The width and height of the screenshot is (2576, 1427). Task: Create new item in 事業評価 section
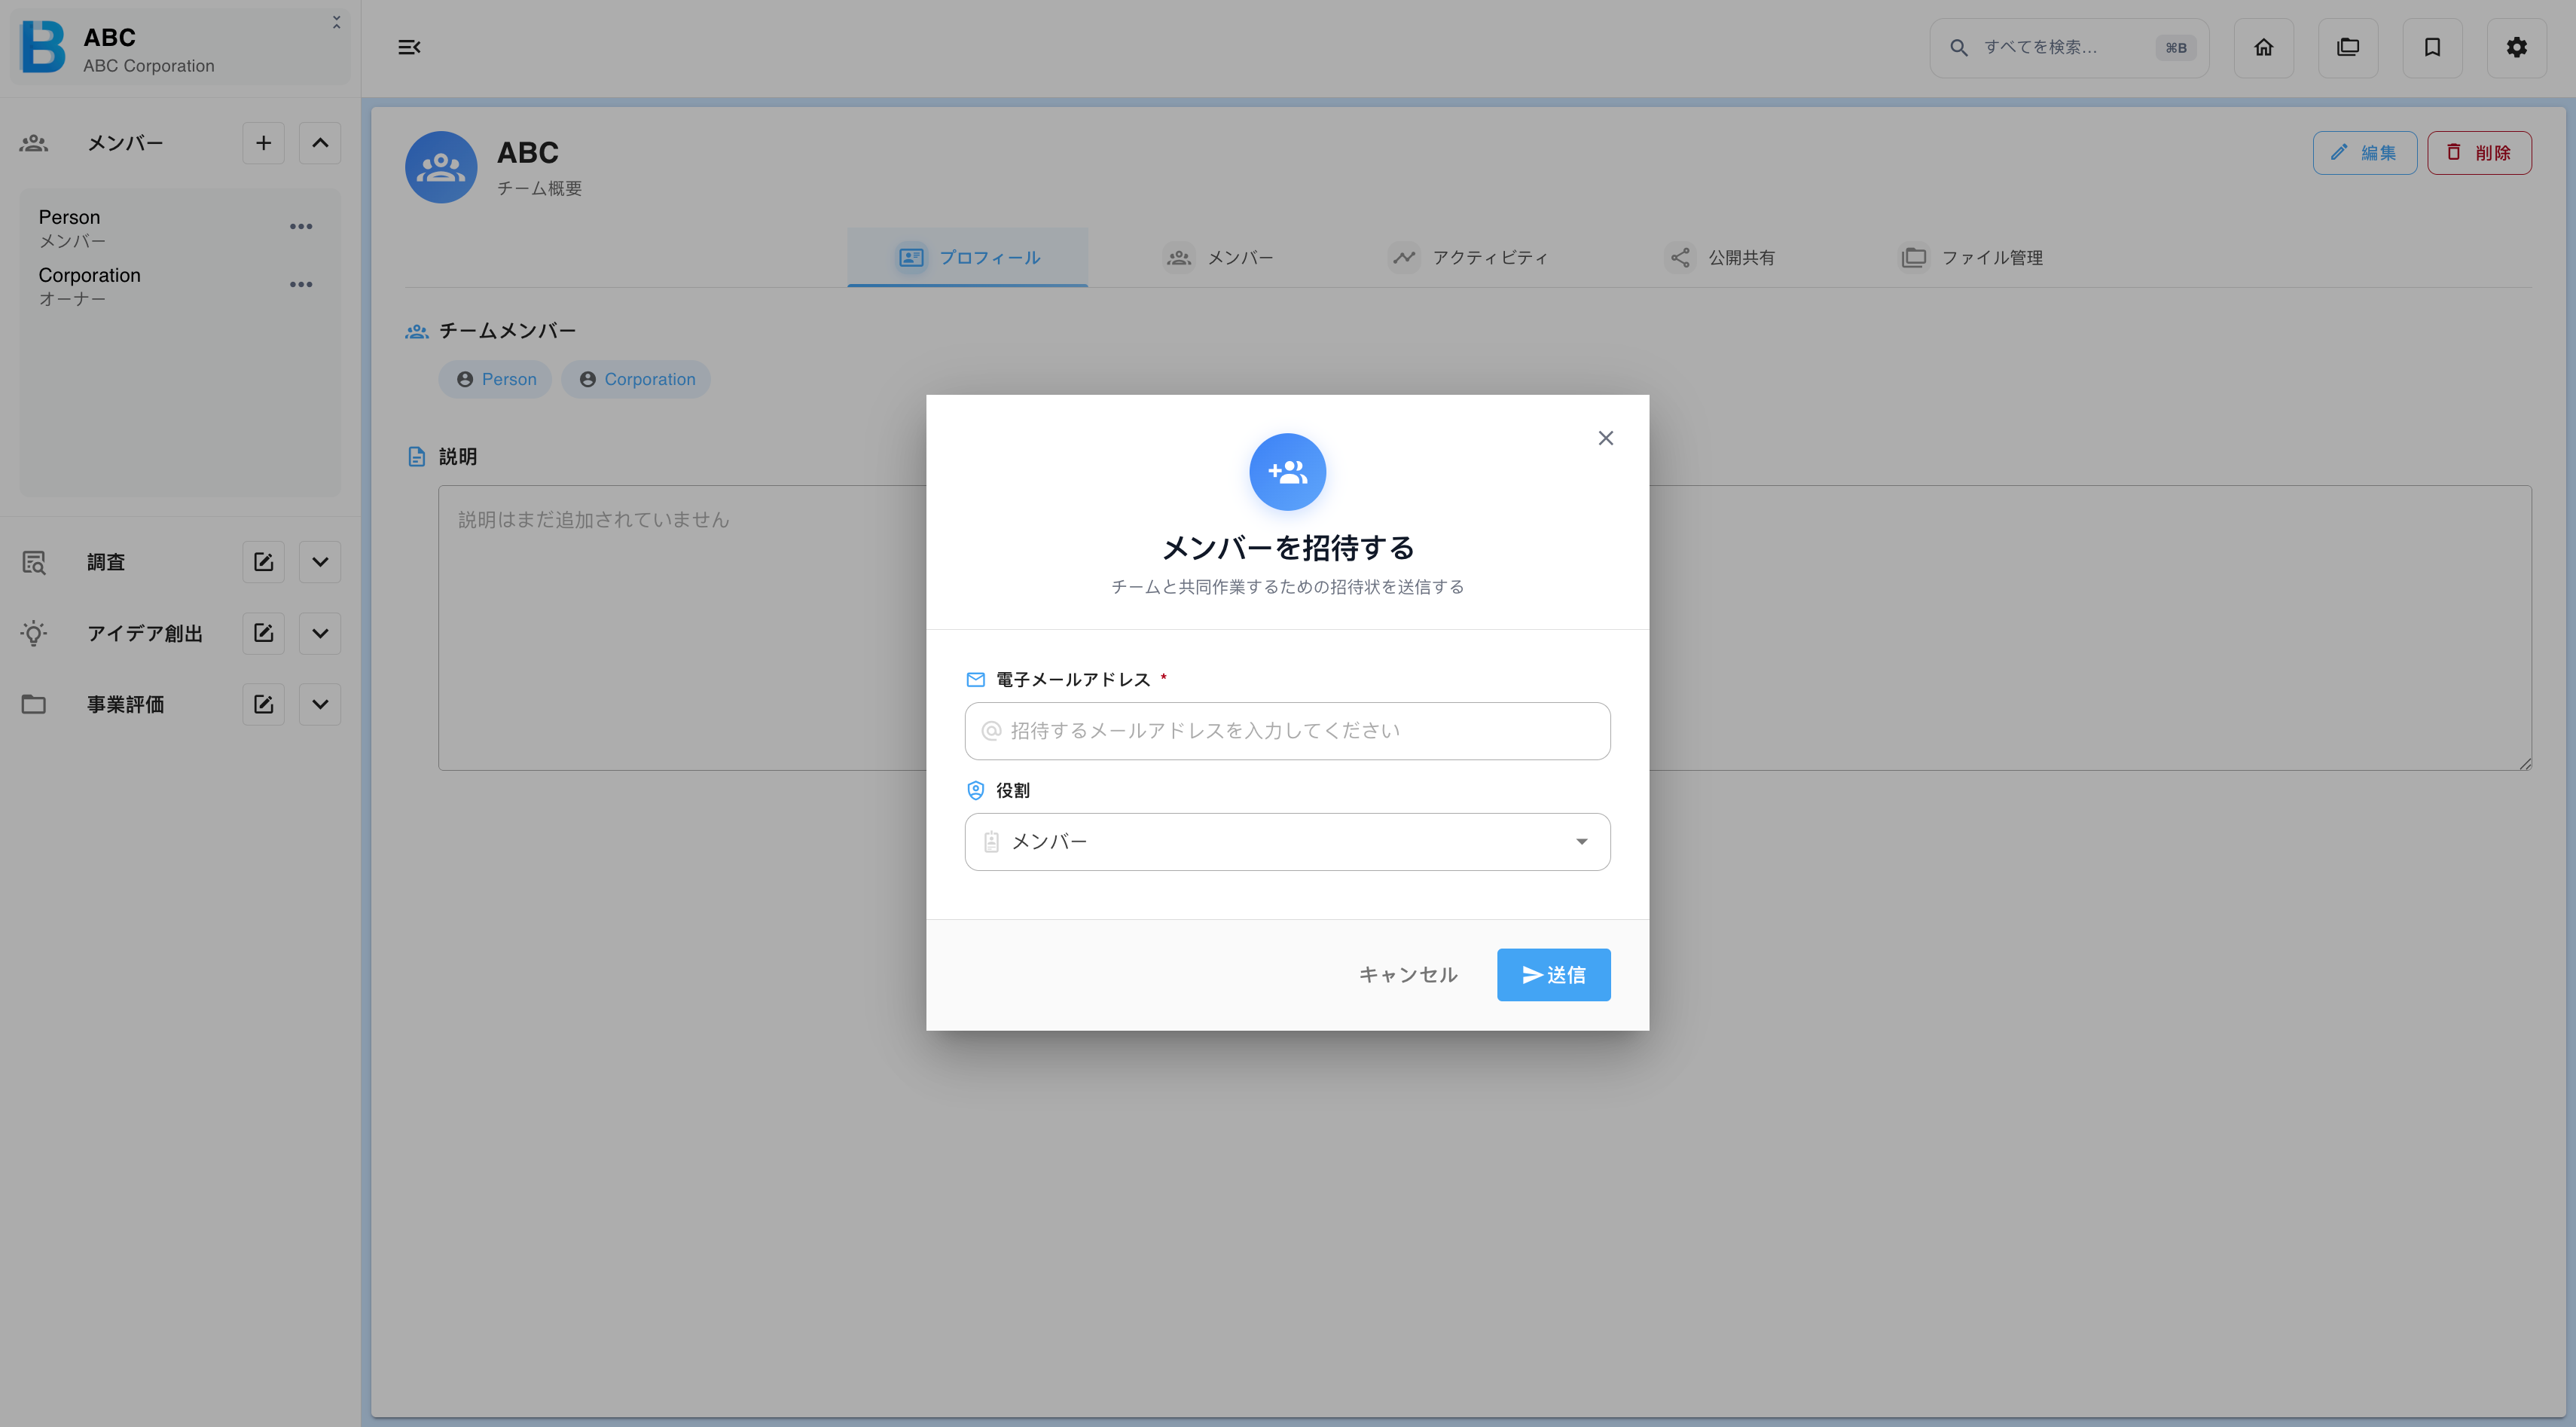click(x=263, y=704)
